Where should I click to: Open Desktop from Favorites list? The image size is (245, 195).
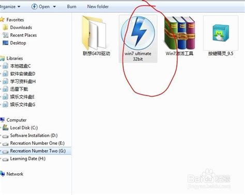[18, 43]
